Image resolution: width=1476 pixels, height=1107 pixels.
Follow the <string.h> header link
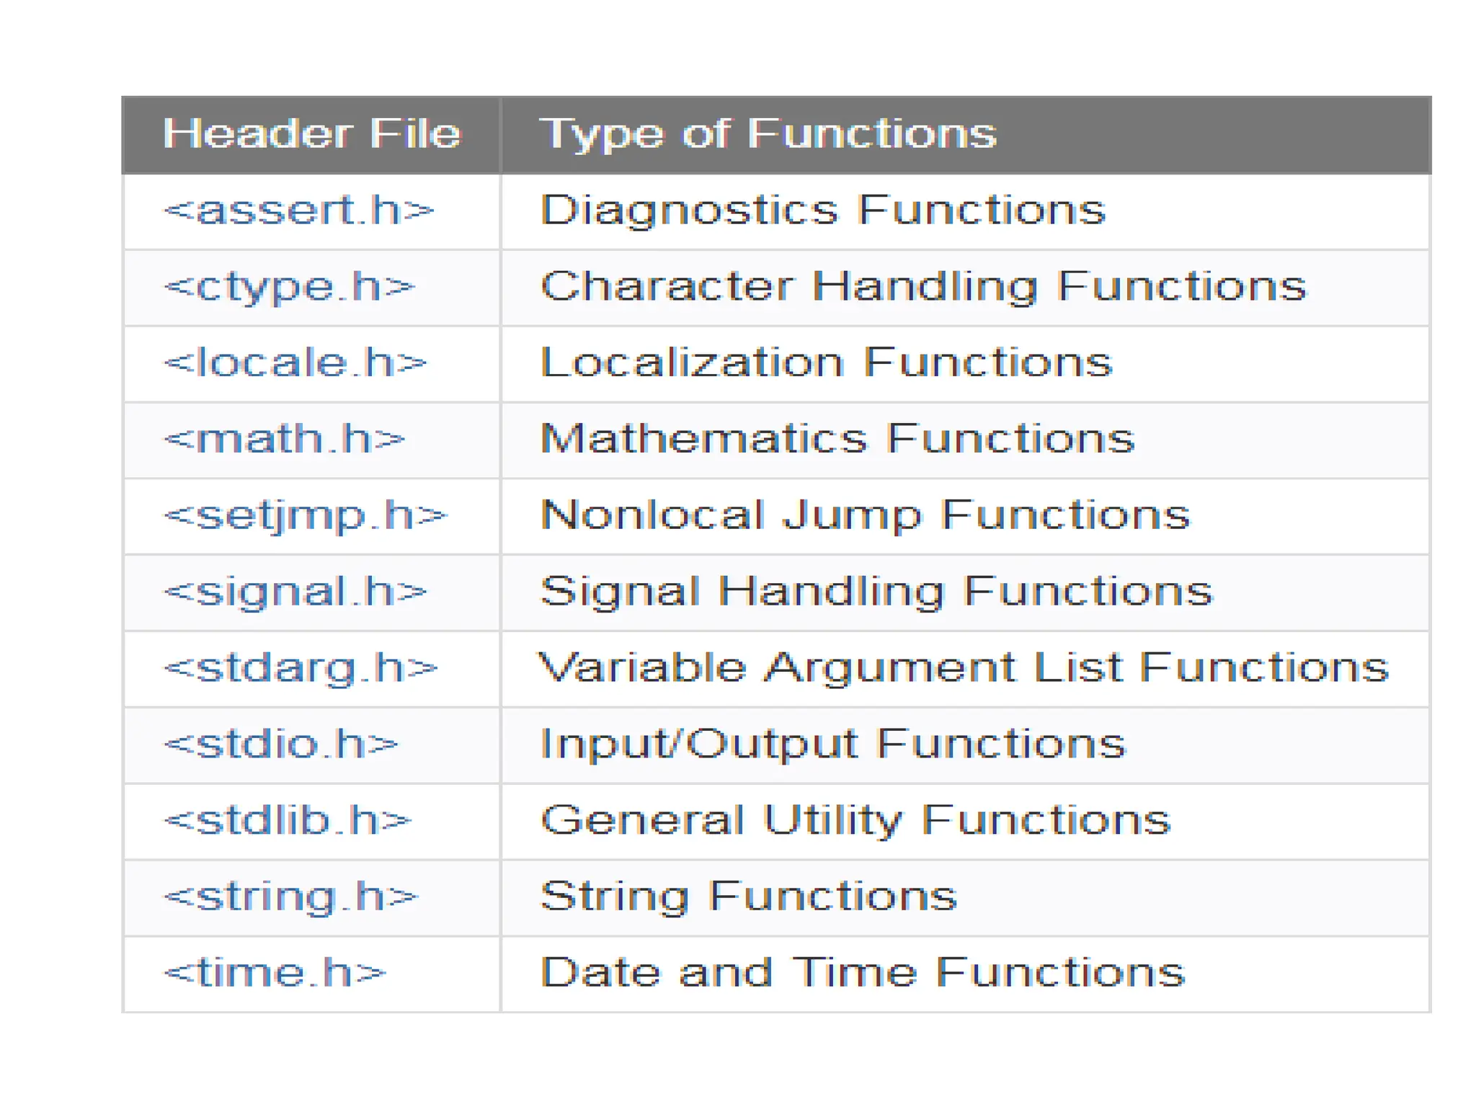tap(291, 897)
